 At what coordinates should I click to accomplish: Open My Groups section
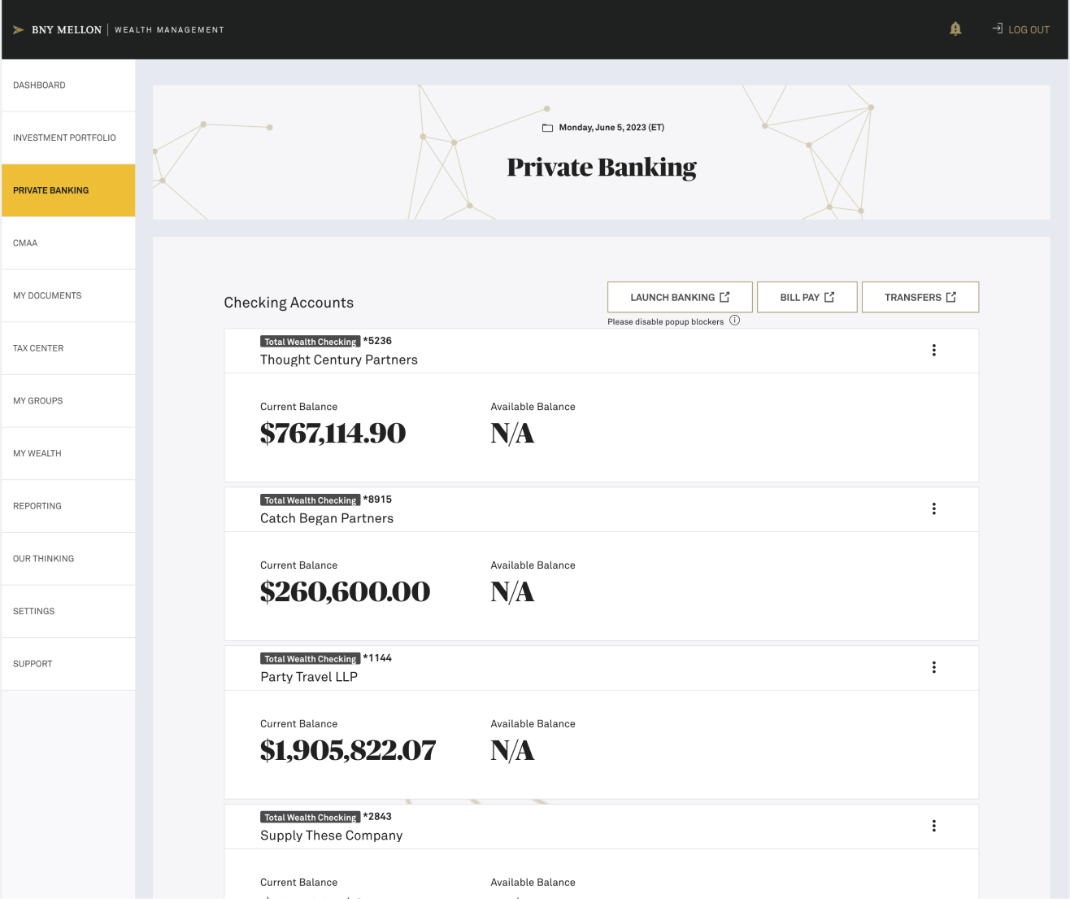[x=68, y=401]
